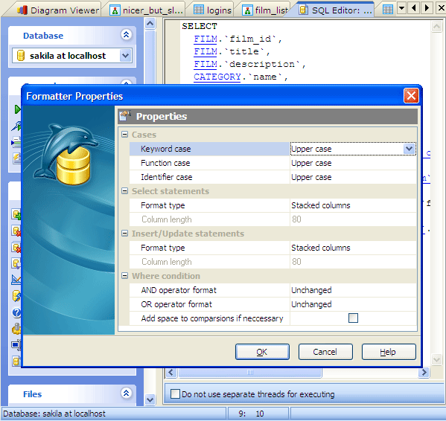Click editor horizontal scroll left arrow
Viewport: 446px width, 421px height.
[171, 372]
